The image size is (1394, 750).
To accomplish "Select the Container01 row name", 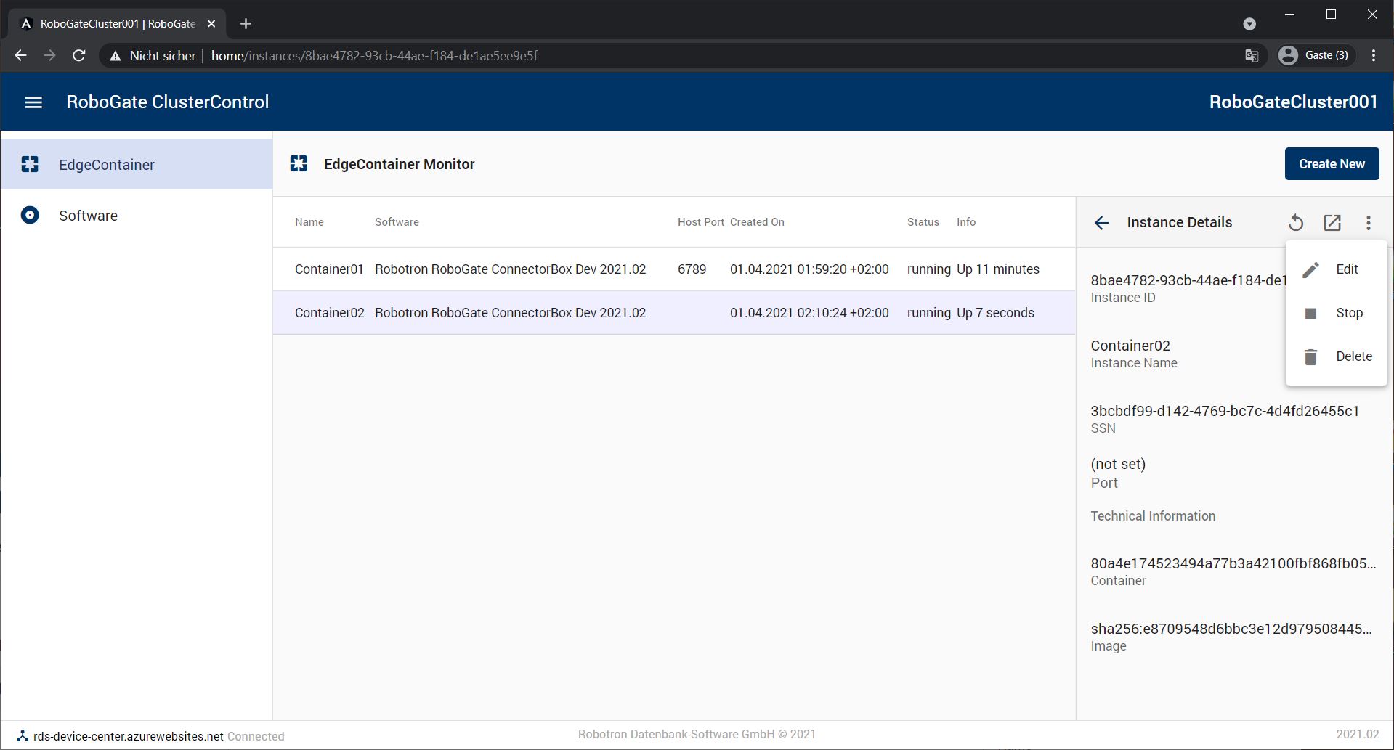I will point(329,269).
